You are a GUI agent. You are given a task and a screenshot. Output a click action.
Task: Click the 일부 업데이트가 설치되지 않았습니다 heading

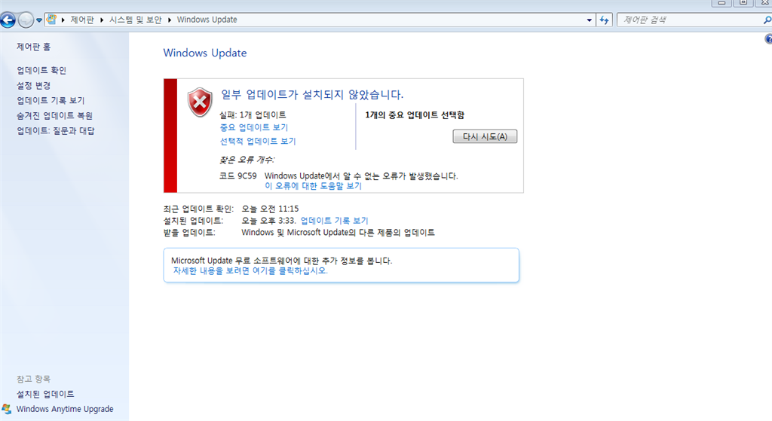coord(312,94)
